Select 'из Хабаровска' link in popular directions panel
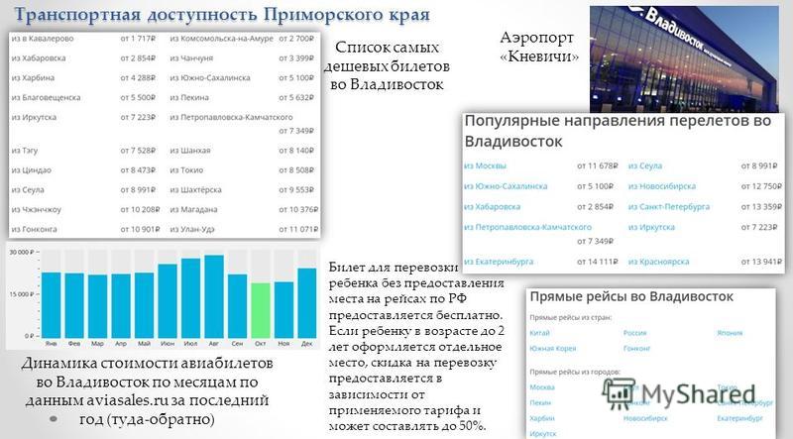Image resolution: width=793 pixels, height=439 pixels. [492, 207]
